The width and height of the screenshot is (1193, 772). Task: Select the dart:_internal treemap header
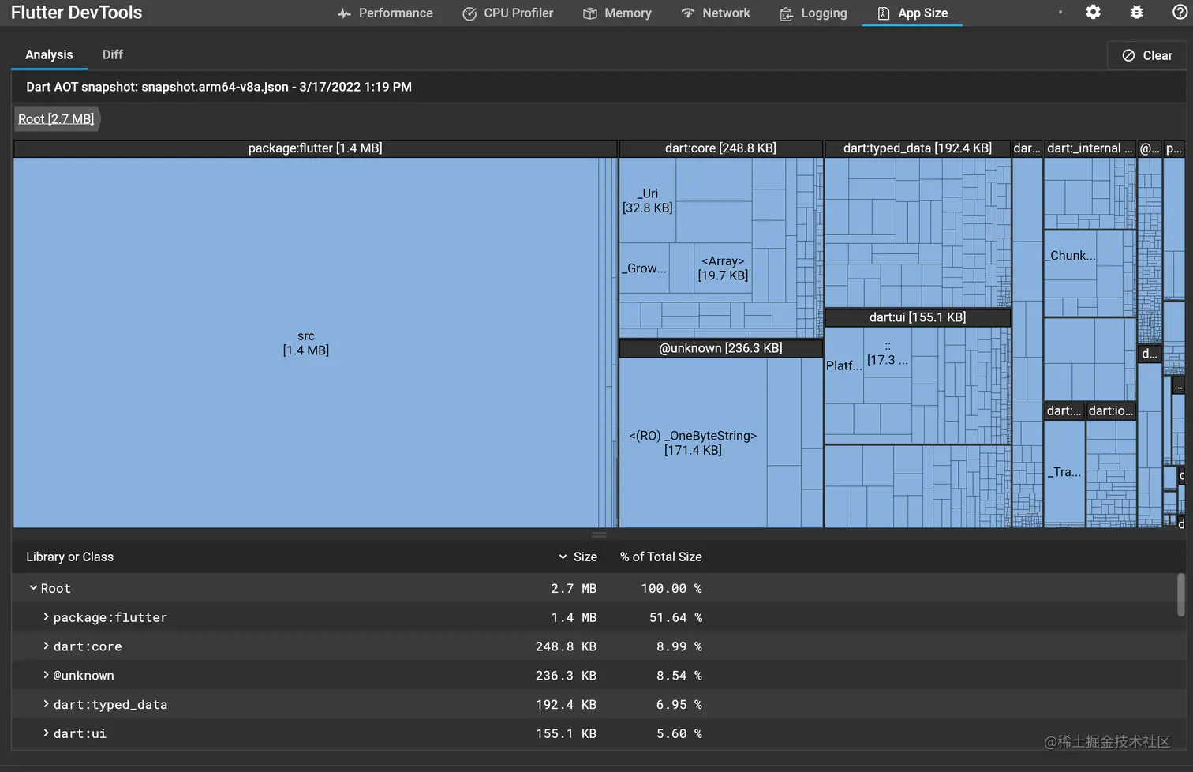1090,148
